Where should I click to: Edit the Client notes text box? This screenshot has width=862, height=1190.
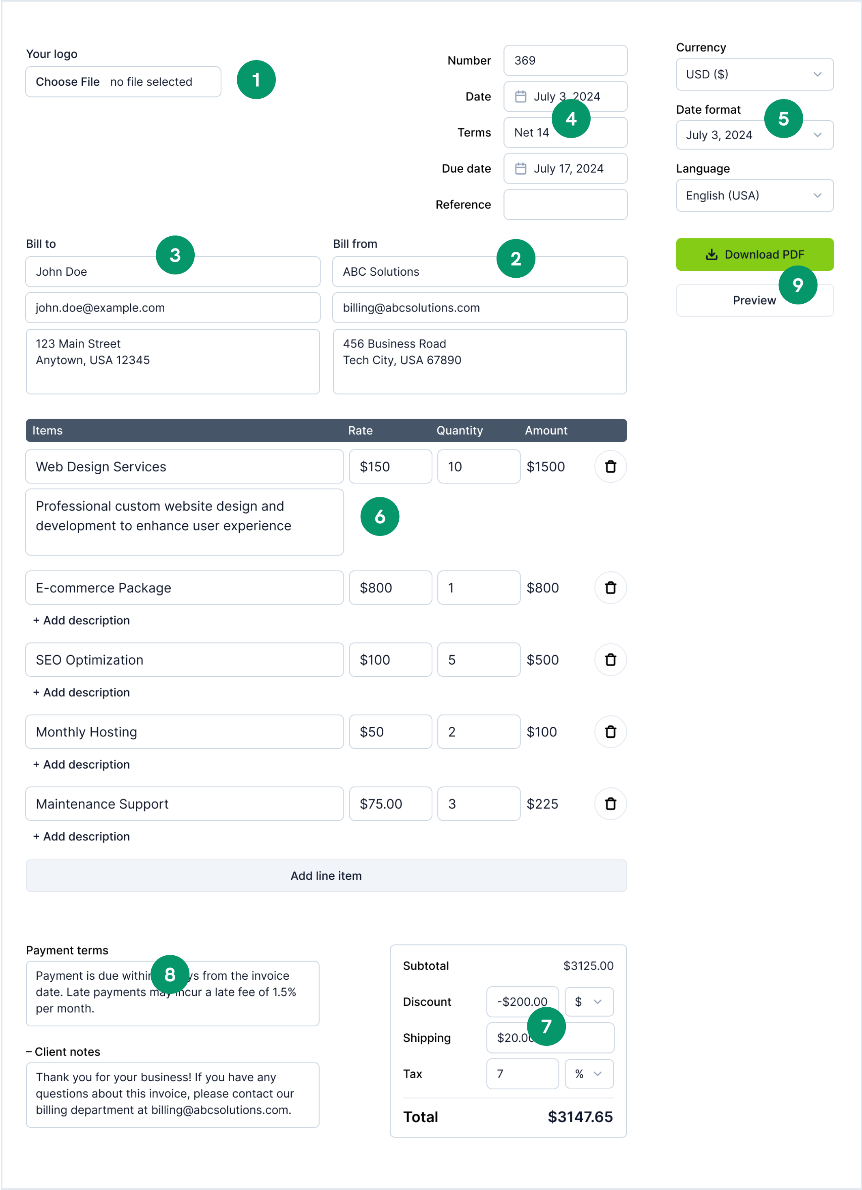point(173,1095)
